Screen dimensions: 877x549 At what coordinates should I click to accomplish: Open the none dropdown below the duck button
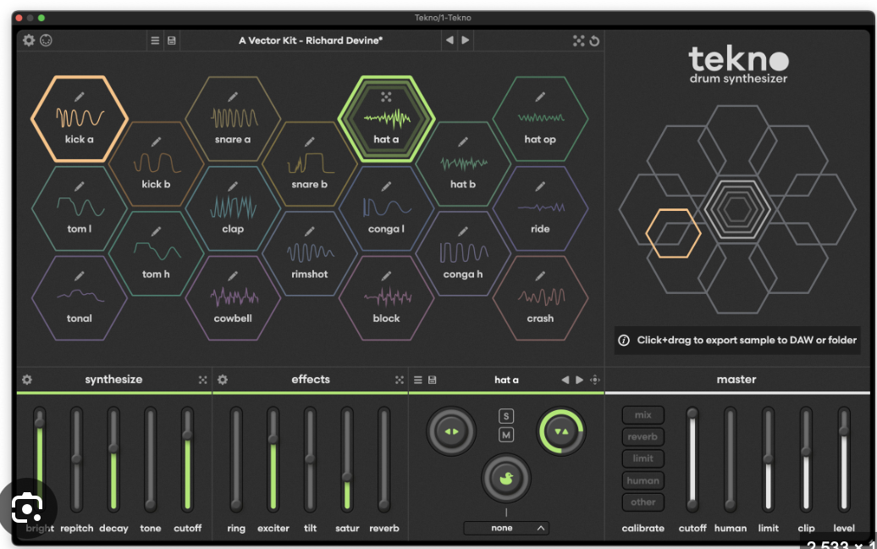tap(505, 527)
